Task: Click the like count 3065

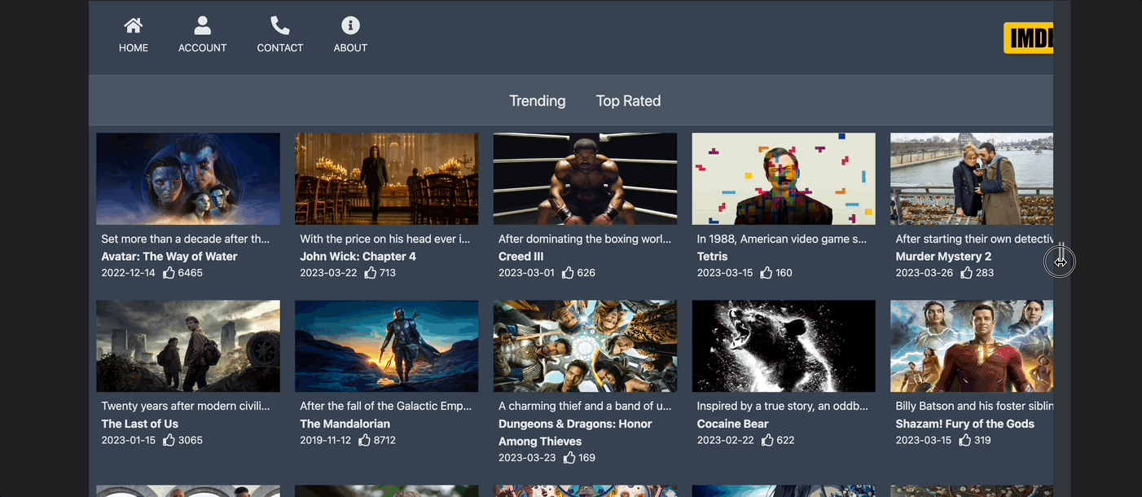Action: click(191, 440)
